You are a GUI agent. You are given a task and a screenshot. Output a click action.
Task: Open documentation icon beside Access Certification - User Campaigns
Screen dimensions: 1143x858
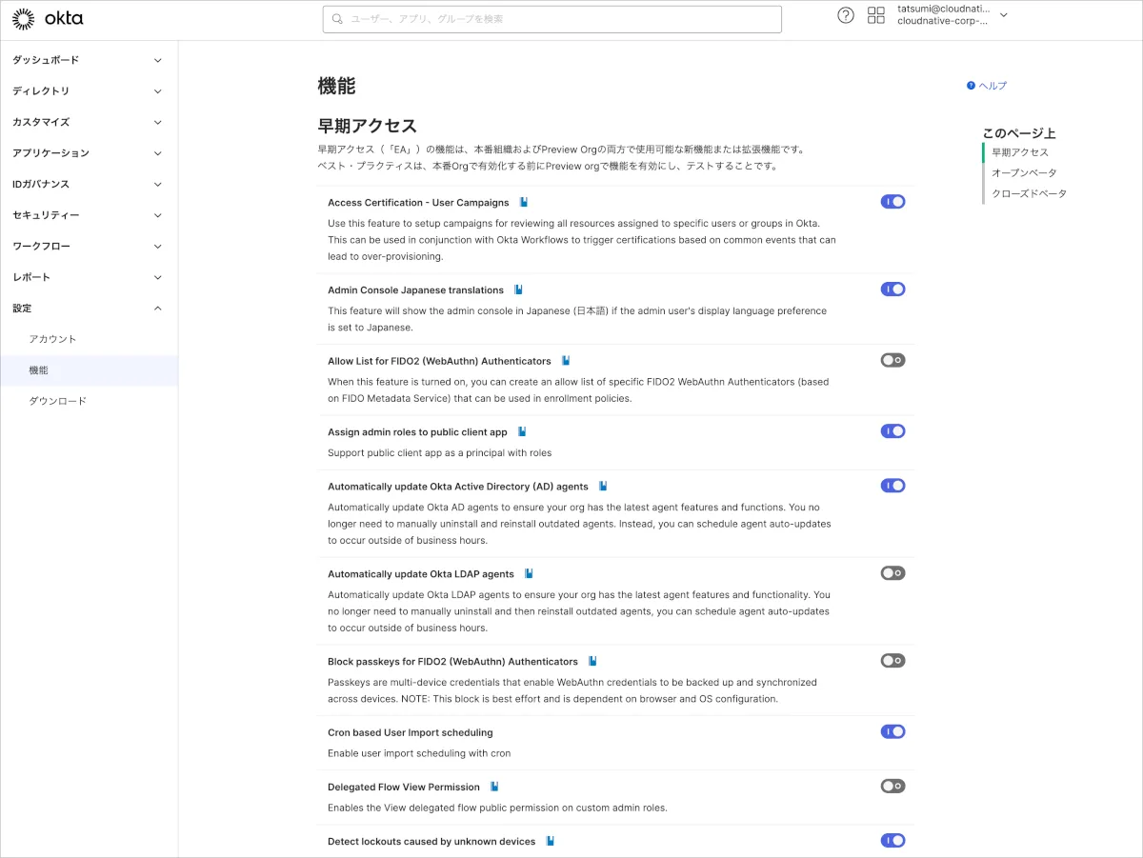pyautogui.click(x=524, y=202)
